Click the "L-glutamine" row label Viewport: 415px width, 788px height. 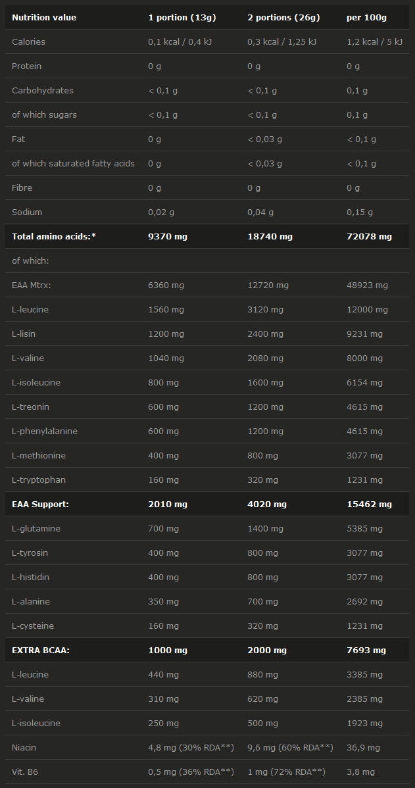37,528
